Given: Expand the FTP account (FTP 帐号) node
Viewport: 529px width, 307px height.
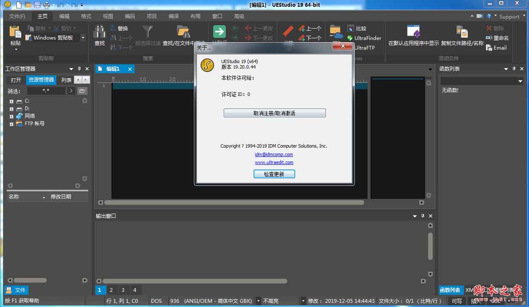Looking at the screenshot, I should pos(11,124).
